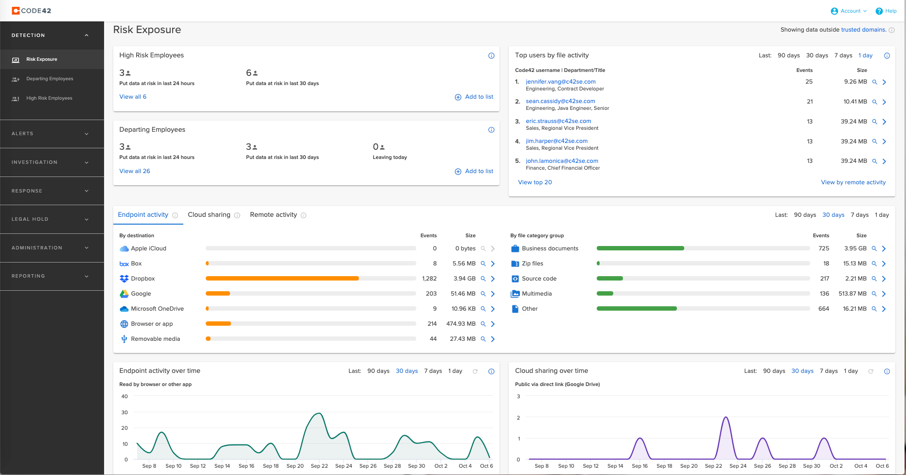Select 7 days in Endpoint activity range
Viewport: 906px width, 475px height.
pos(859,215)
